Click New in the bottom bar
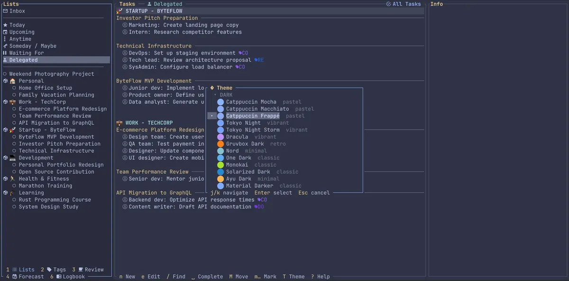 [127, 277]
